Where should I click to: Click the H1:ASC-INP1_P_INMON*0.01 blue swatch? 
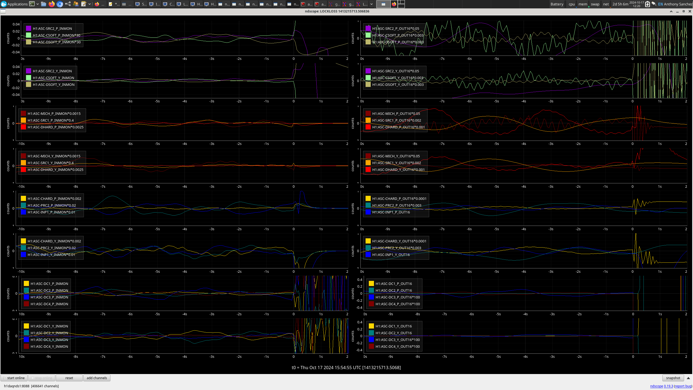[24, 212]
